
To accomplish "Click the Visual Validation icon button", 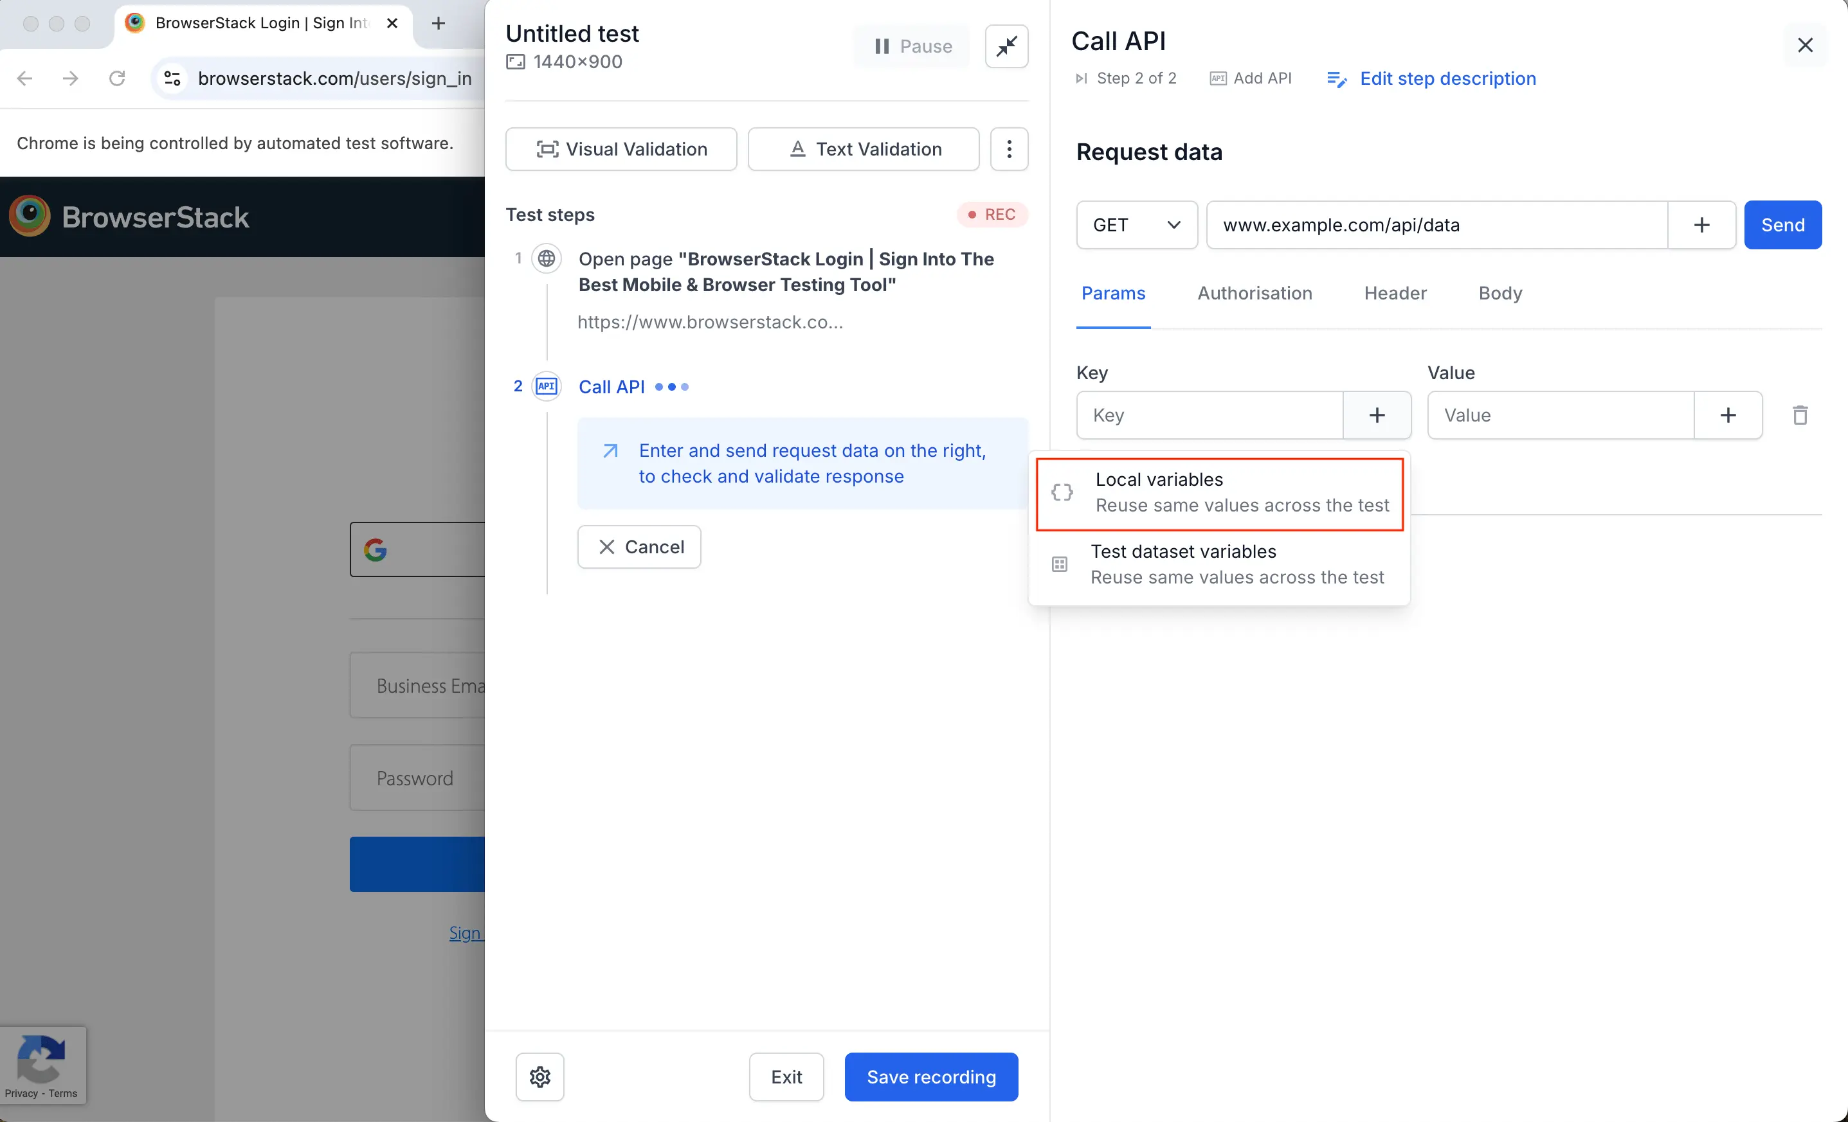I will coord(548,149).
